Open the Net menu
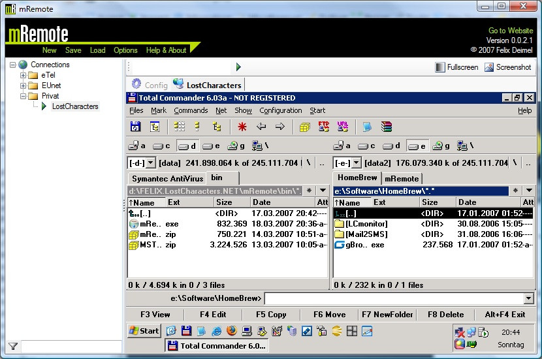Screen dimensions: 542x359 pos(221,110)
